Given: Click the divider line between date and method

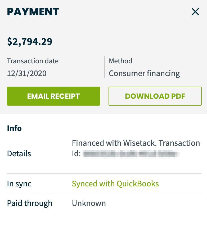Looking at the screenshot, I should point(105,67).
